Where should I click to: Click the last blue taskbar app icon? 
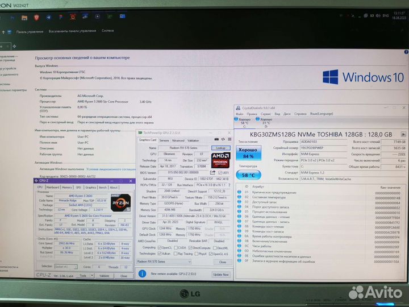122,16
